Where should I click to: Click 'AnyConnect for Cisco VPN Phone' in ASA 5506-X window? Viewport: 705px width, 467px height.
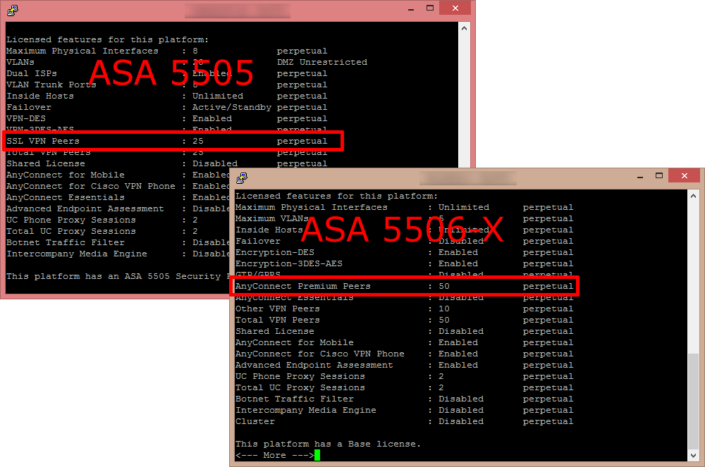click(x=319, y=354)
